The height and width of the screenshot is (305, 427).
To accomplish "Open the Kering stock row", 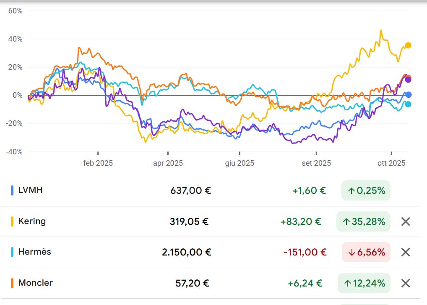I will pyautogui.click(x=211, y=222).
